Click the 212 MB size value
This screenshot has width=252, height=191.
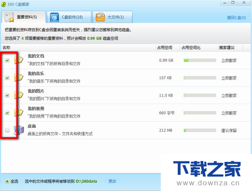[166, 131]
